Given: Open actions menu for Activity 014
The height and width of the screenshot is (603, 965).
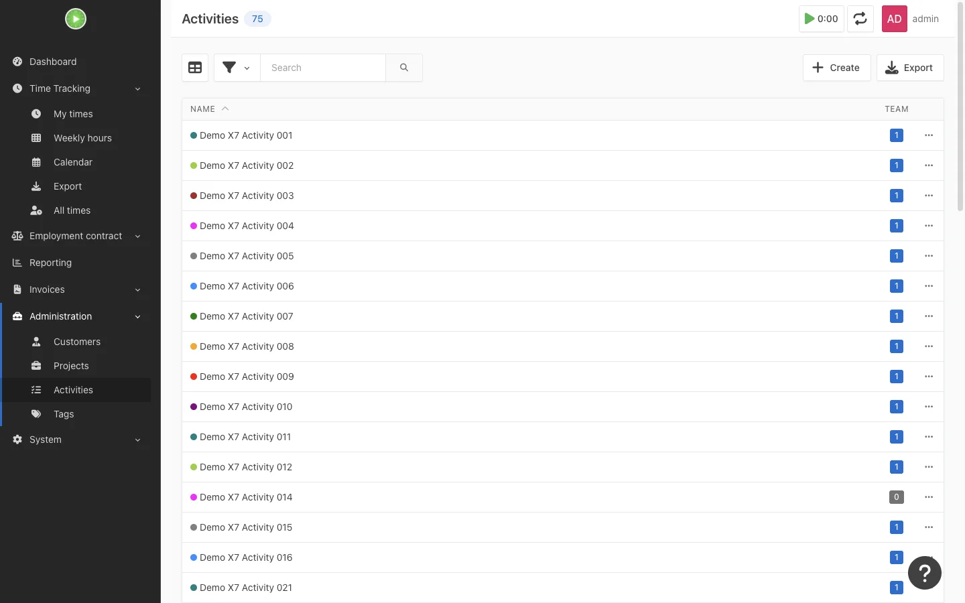Looking at the screenshot, I should pyautogui.click(x=929, y=497).
